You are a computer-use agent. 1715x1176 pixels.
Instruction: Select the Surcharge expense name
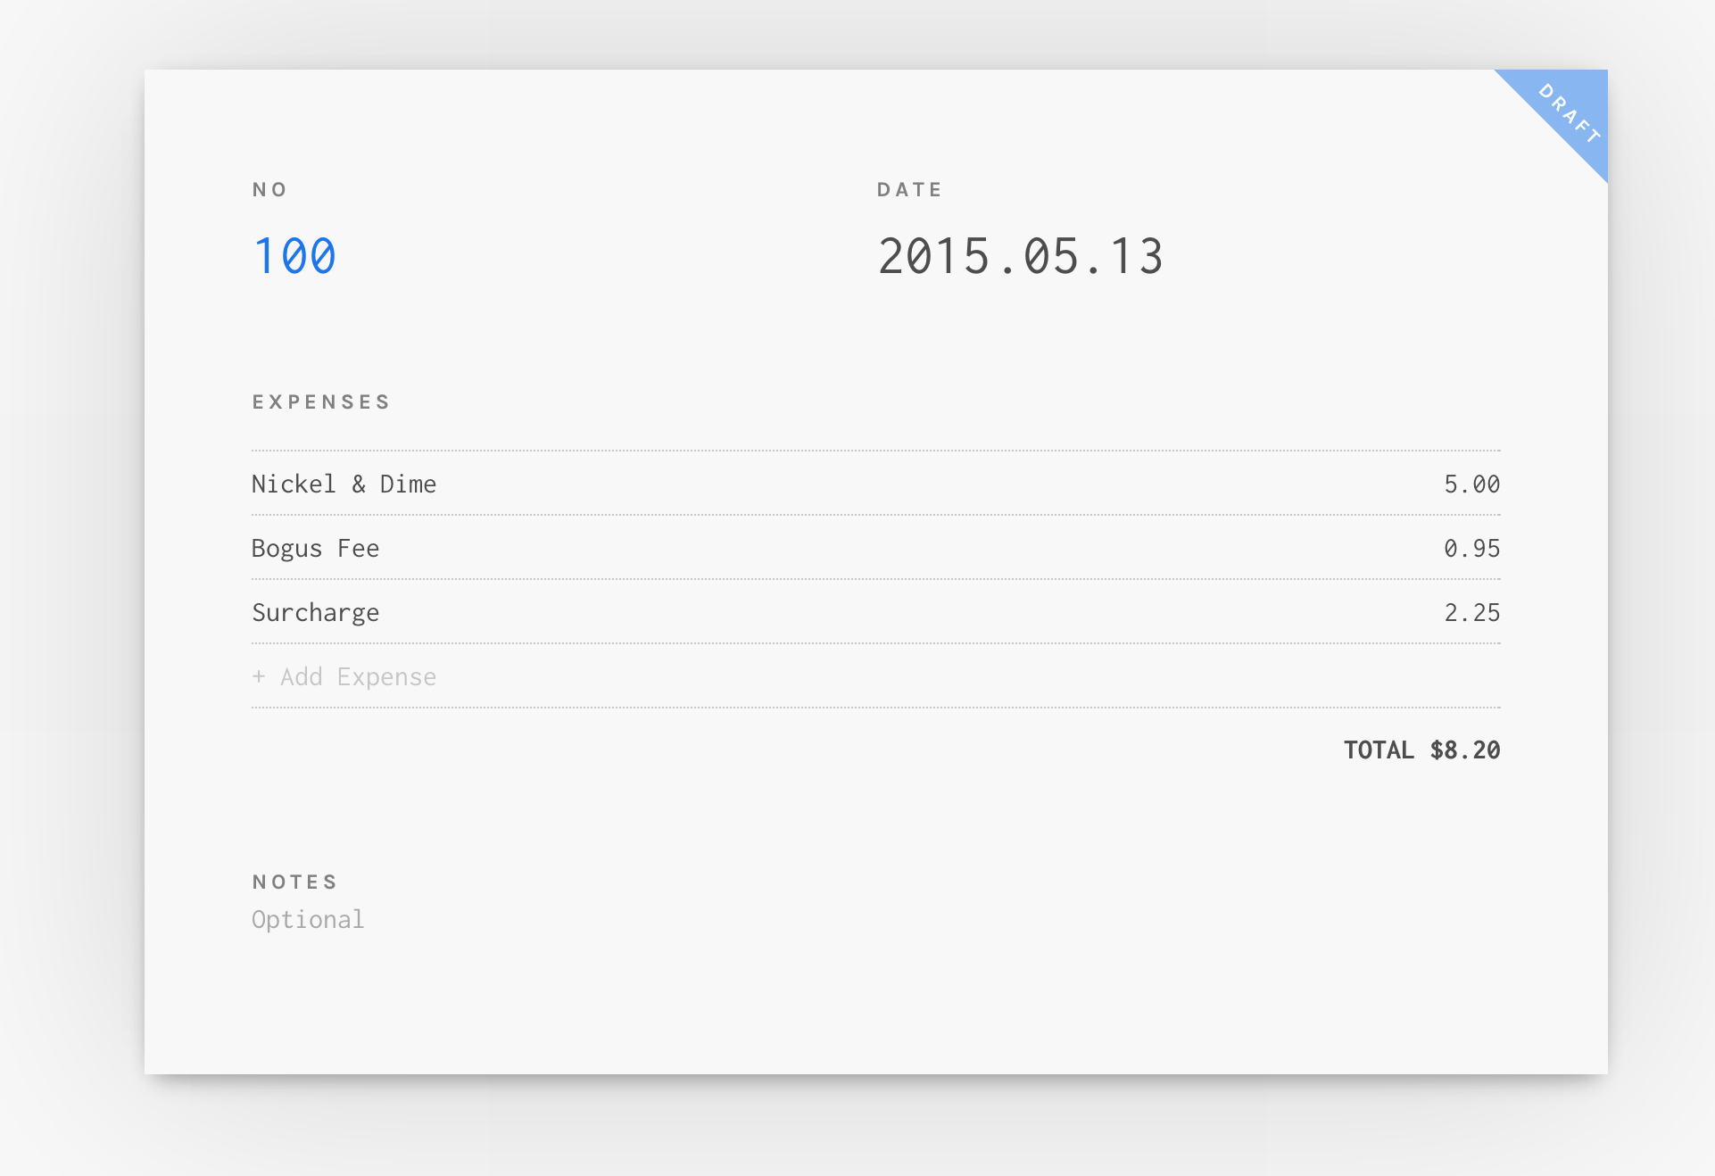click(315, 612)
